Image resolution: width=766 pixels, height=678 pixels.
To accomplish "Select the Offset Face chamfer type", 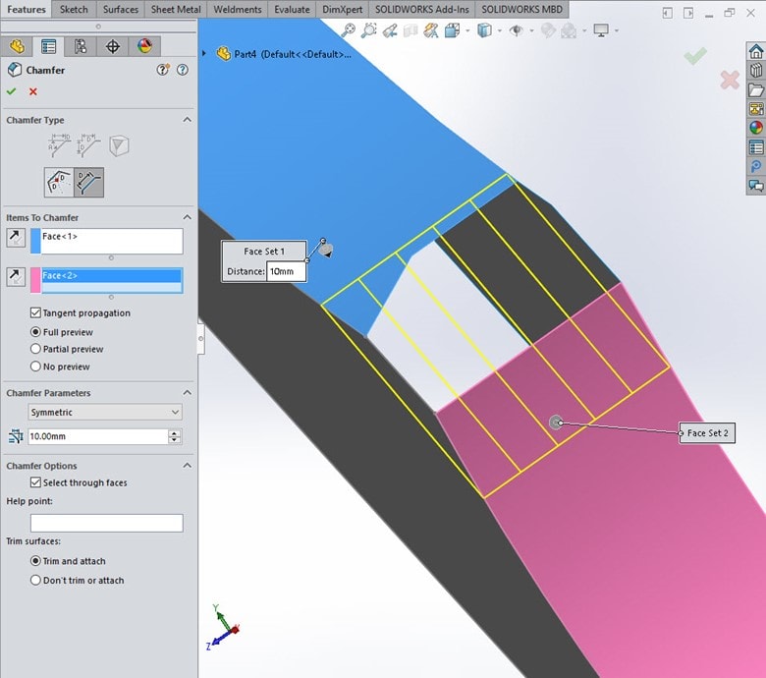I will coord(59,182).
